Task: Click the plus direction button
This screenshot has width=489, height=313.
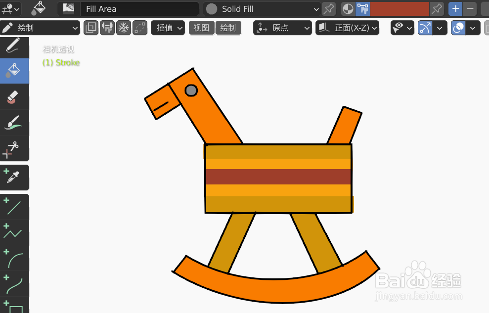Action: [x=455, y=9]
